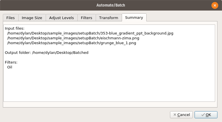Open the Image Size tab
222x122 pixels.
pyautogui.click(x=32, y=18)
